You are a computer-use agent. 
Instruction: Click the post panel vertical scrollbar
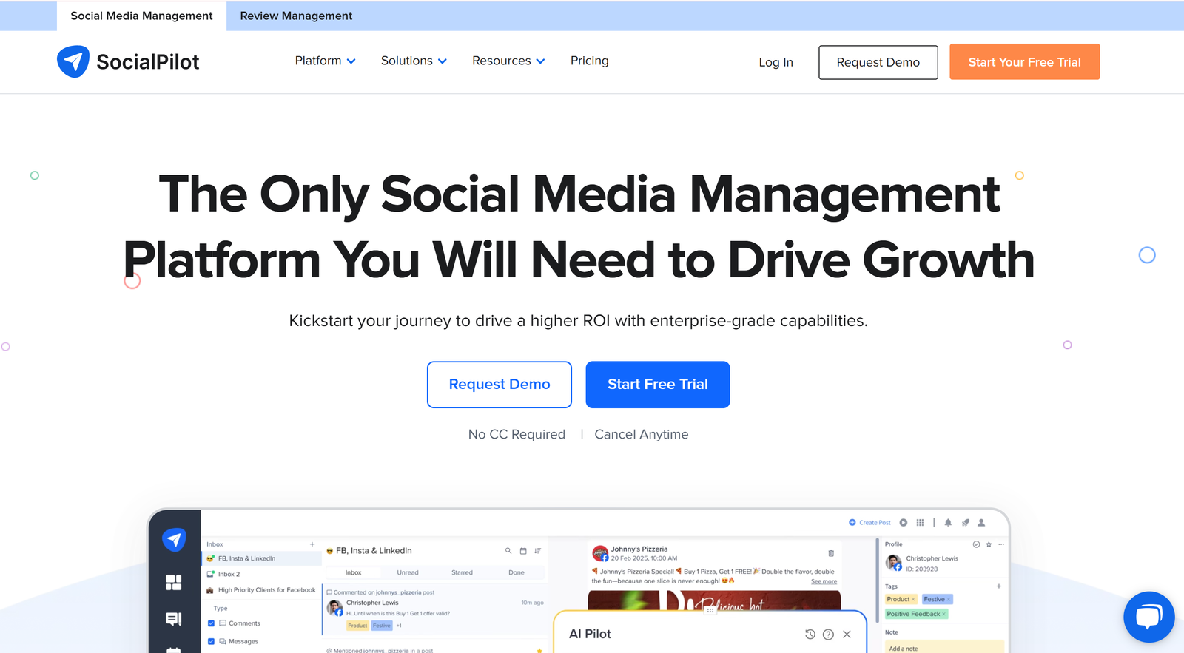pyautogui.click(x=878, y=581)
